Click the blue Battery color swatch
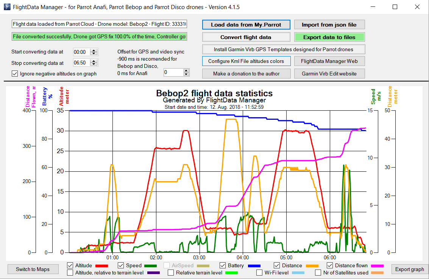The height and width of the screenshot is (279, 429). tap(254, 266)
